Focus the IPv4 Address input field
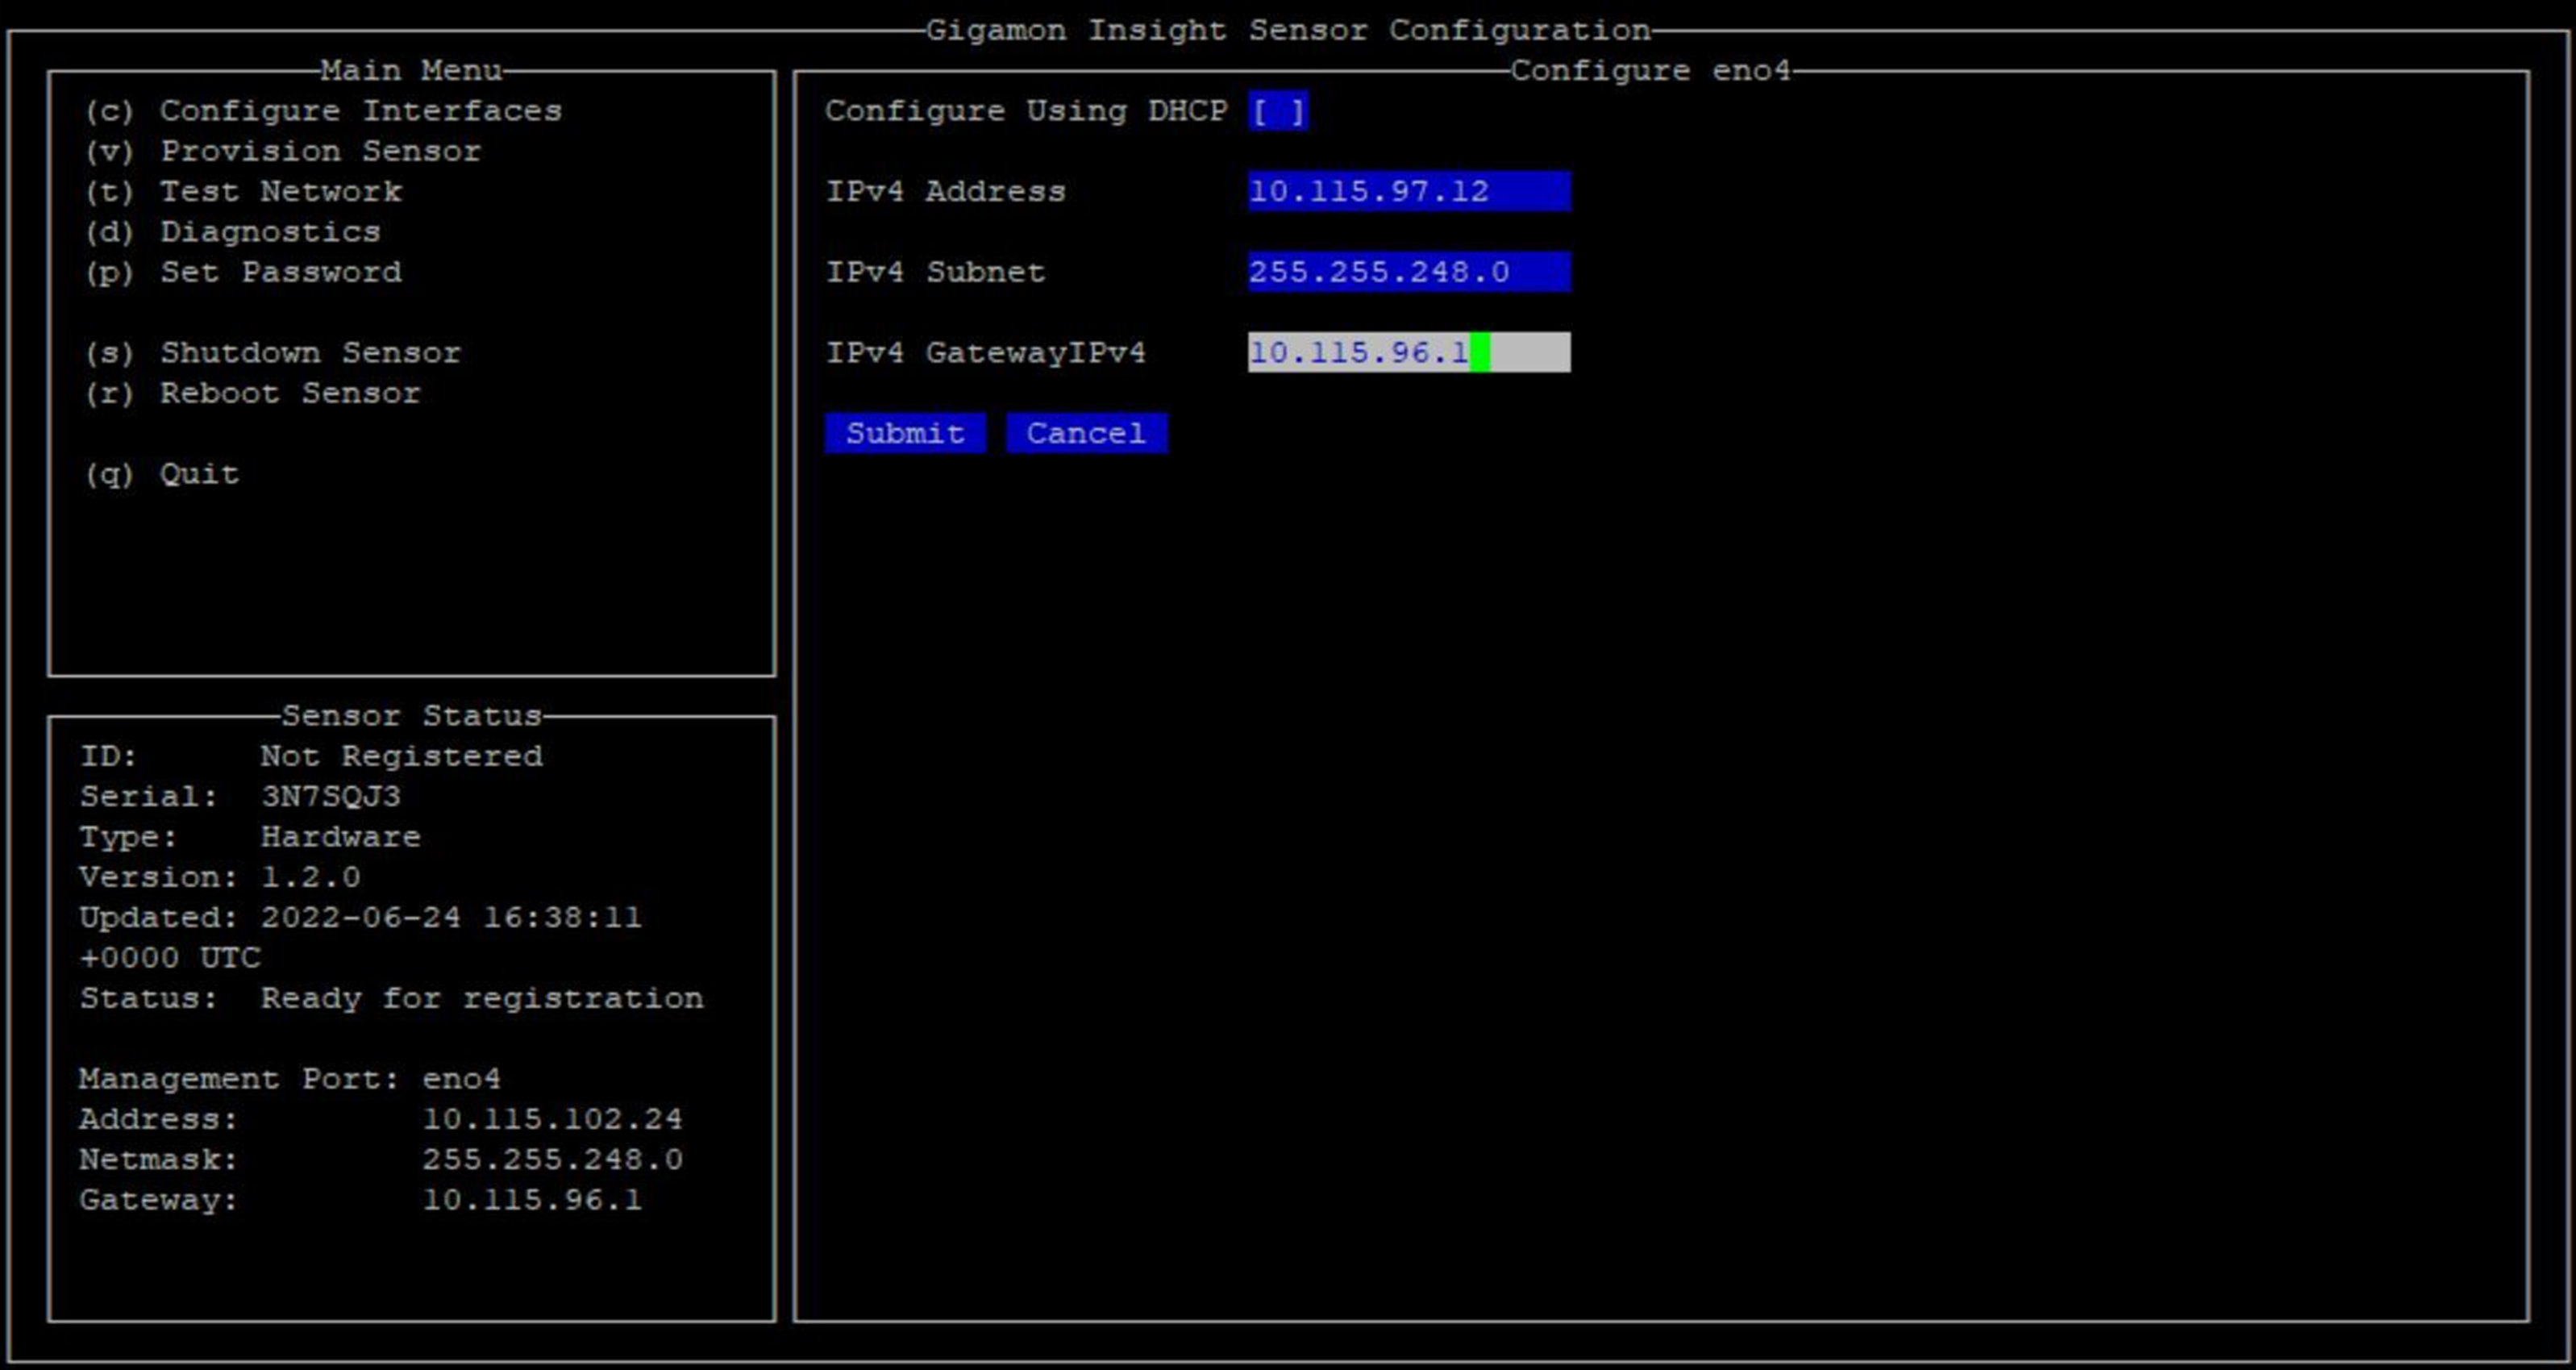The image size is (2576, 1370). point(1409,191)
